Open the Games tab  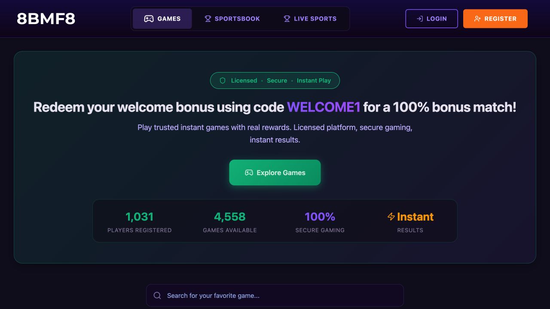coord(162,19)
